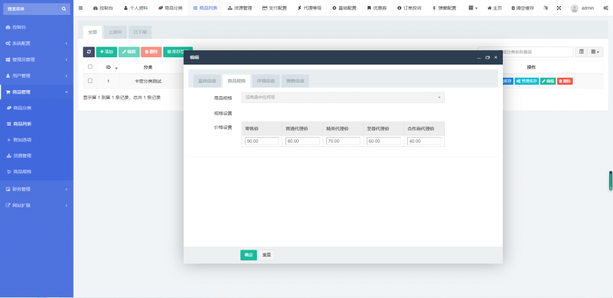Collapse 商品管理 sidebar menu
This screenshot has height=298, width=613.
pos(37,92)
